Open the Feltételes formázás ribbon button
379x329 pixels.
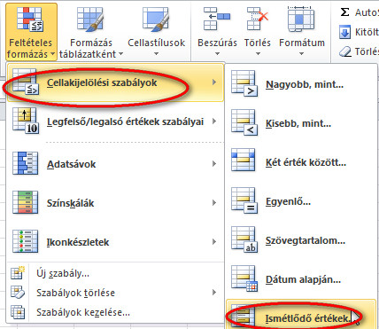pyautogui.click(x=31, y=32)
